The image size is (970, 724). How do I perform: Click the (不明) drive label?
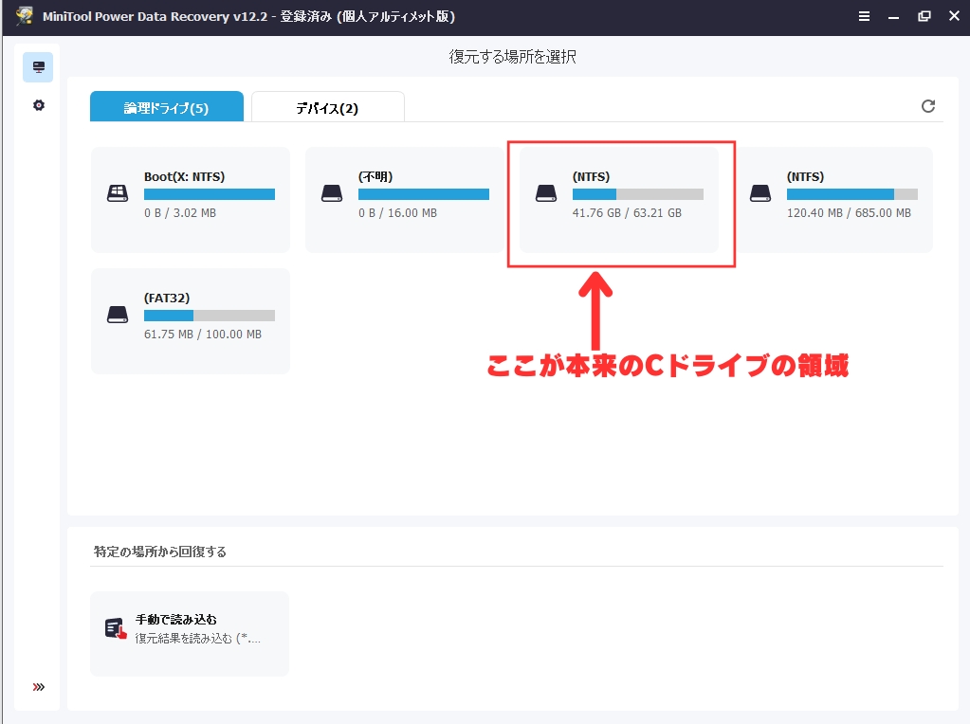(x=375, y=177)
